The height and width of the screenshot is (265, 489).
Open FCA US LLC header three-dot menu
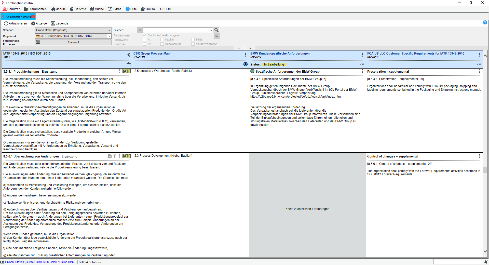tap(479, 55)
